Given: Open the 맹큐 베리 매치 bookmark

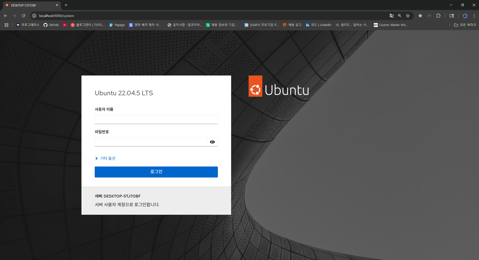Looking at the screenshot, I should tap(145, 25).
